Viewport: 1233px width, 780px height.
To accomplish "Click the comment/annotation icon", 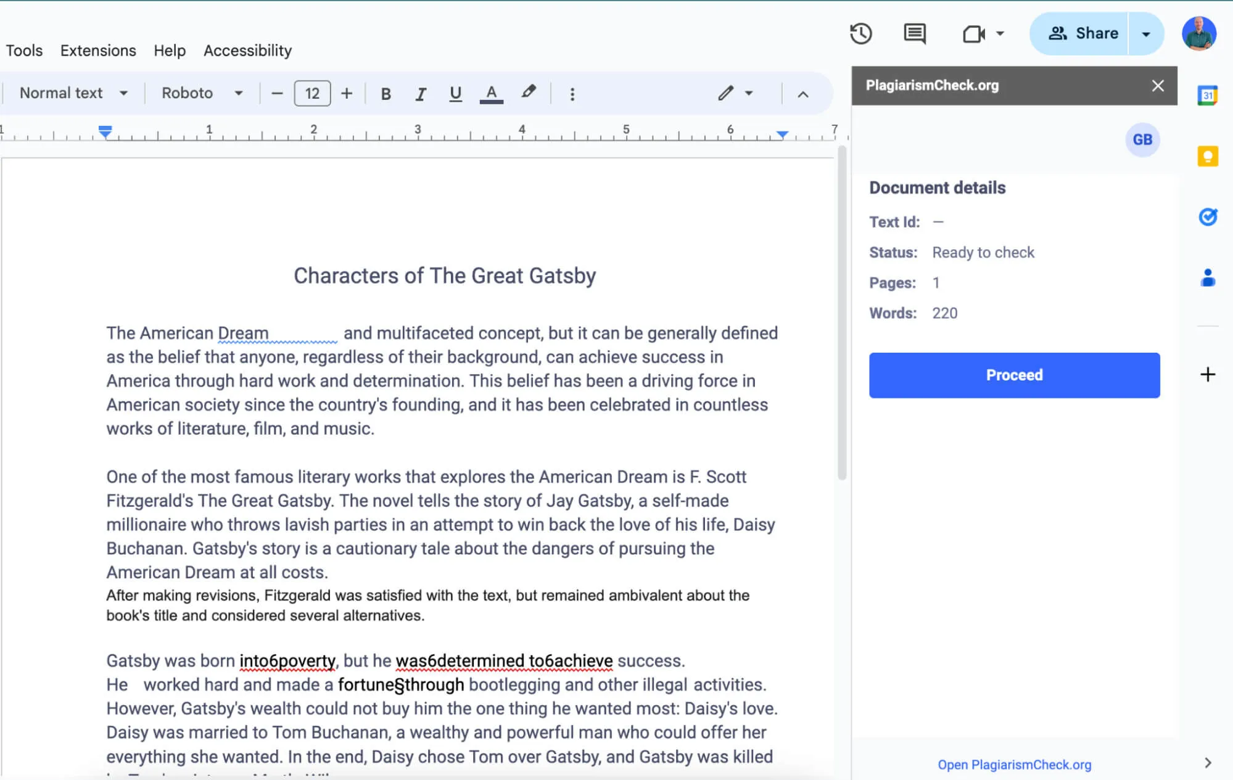I will (x=916, y=33).
